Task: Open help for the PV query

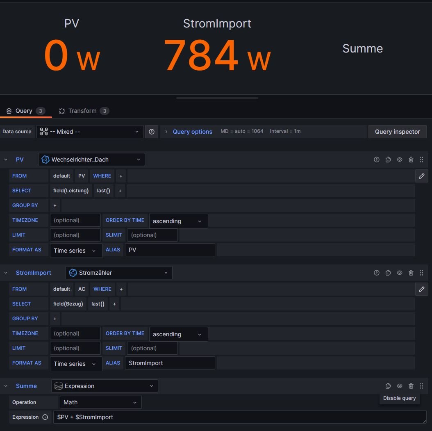Action: tap(377, 160)
